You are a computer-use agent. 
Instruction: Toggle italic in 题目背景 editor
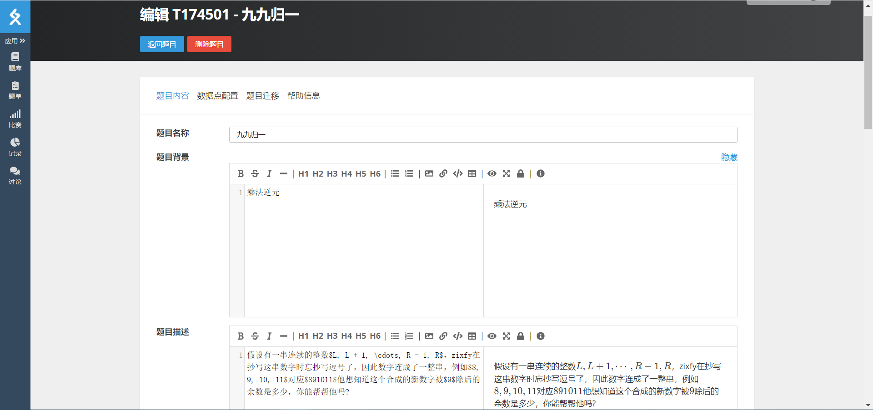pyautogui.click(x=269, y=173)
